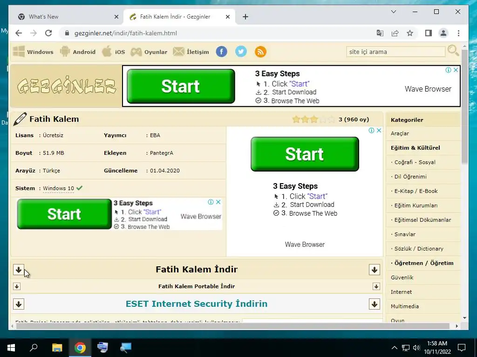Click Fatih Kalem Portable İndir link
The image size is (477, 357).
pos(197,286)
